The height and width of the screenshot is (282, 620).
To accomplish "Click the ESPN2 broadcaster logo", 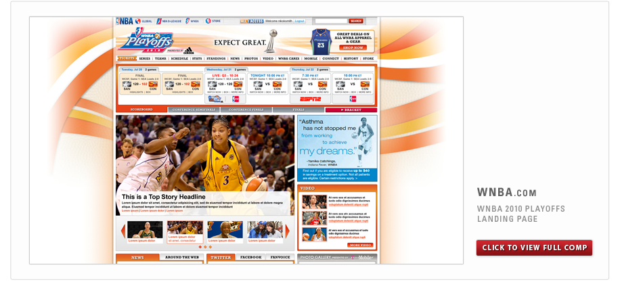I will pyautogui.click(x=307, y=99).
